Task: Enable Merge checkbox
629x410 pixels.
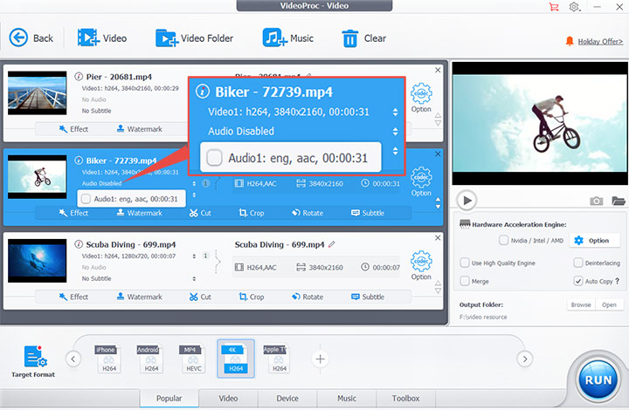Action: (465, 281)
